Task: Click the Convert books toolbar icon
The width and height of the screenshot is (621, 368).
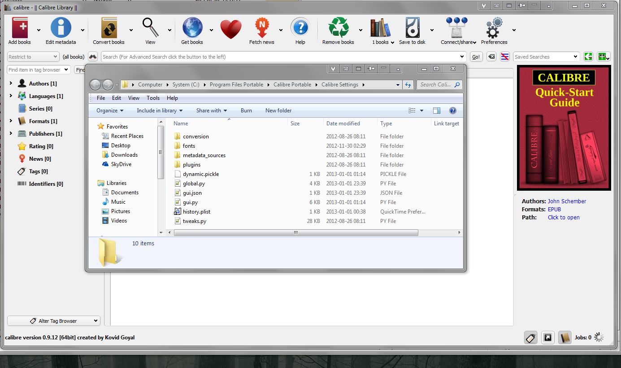Action: 109,28
